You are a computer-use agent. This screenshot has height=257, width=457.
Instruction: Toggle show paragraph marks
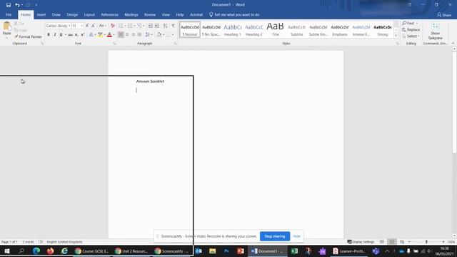pyautogui.click(x=174, y=26)
